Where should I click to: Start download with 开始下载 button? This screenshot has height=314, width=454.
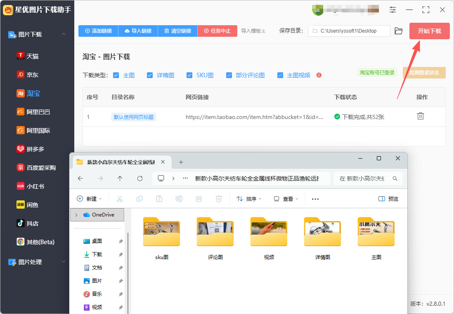tap(429, 31)
